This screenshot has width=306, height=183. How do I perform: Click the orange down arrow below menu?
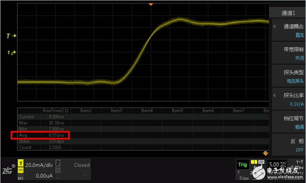pyautogui.click(x=265, y=153)
